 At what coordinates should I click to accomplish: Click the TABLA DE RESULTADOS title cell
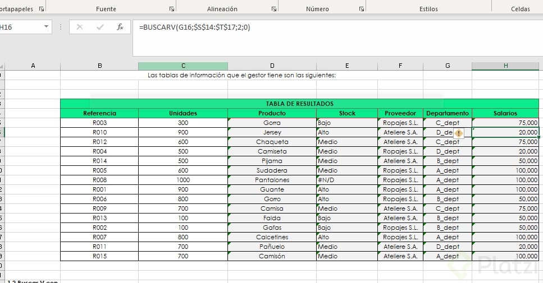pyautogui.click(x=299, y=104)
